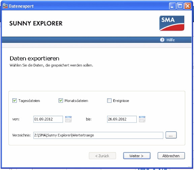Open the 'von' date calendar picker
194x170 pixels.
(68, 119)
